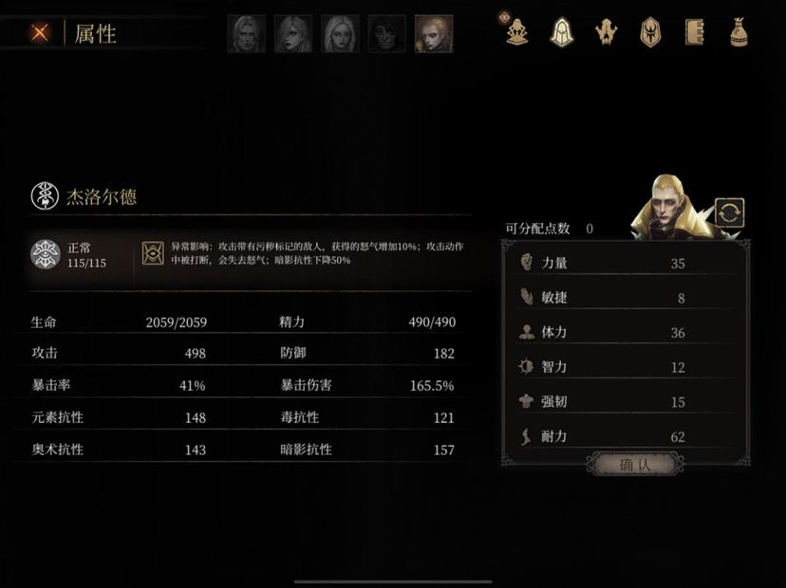Open the shield emblem tab
Screen dimensions: 786x588
(x=650, y=32)
